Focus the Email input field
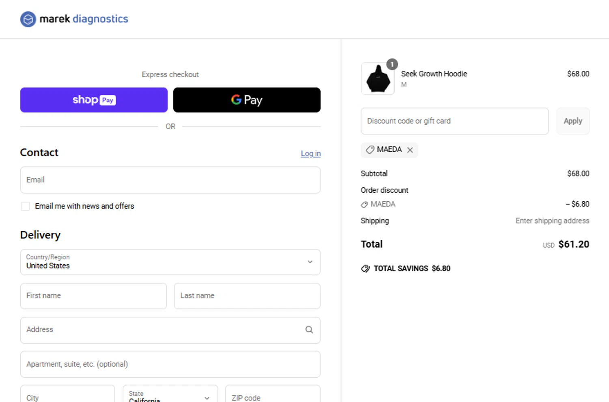The image size is (609, 402). (x=170, y=180)
